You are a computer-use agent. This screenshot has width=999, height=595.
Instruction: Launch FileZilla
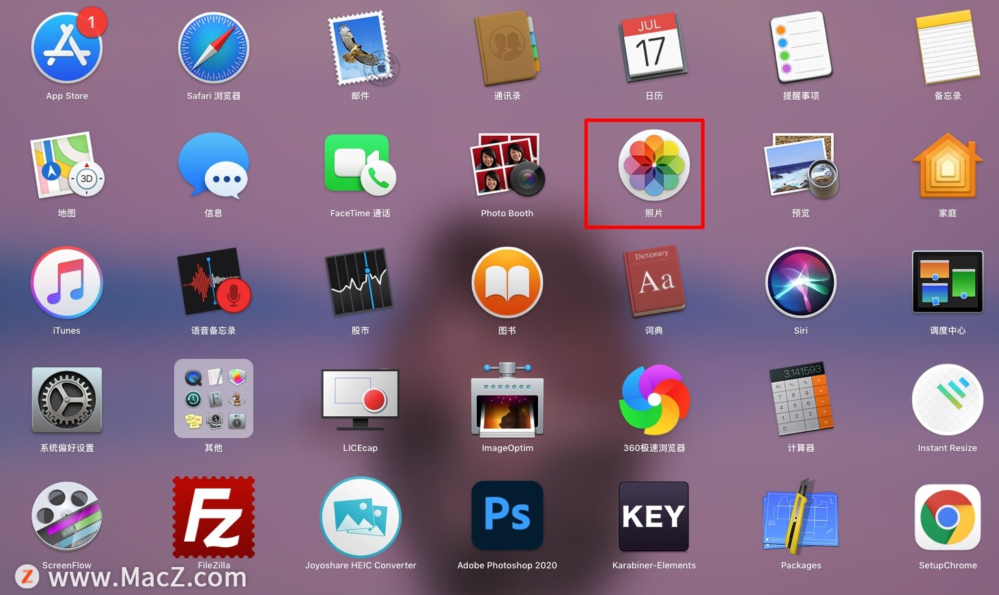coord(214,517)
